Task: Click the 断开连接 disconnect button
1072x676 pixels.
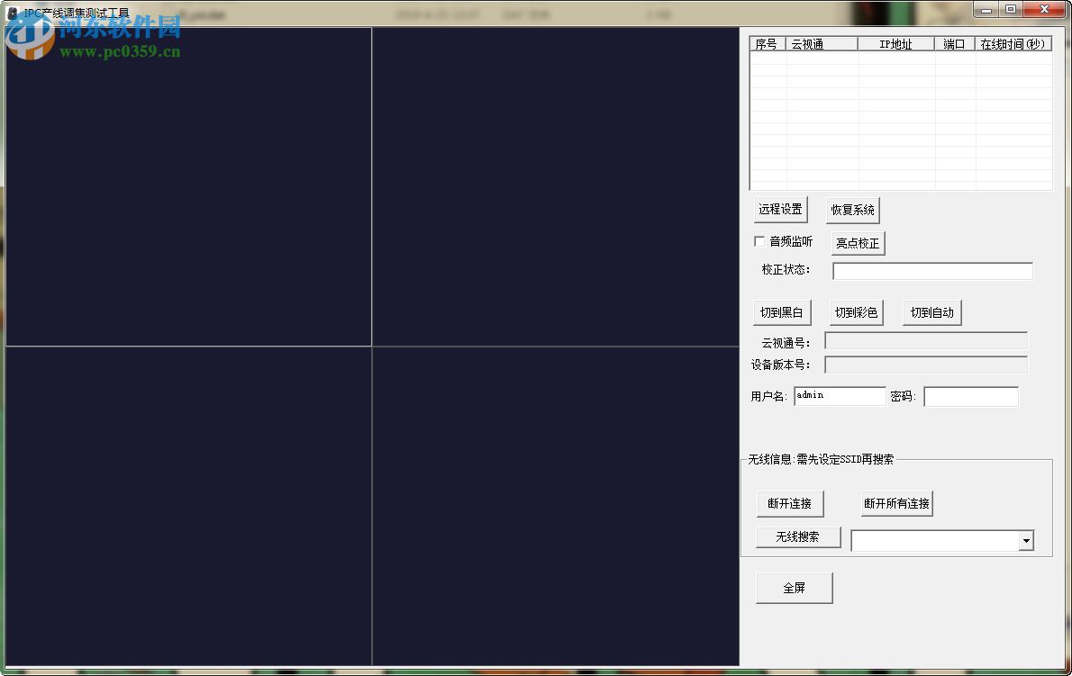Action: click(790, 503)
